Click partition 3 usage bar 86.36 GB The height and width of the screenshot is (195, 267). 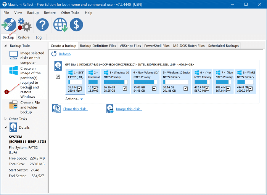point(116,82)
